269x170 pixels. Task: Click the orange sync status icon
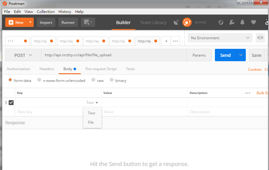187,22
